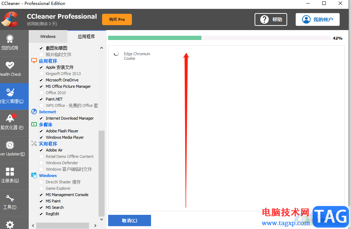This screenshot has height=229, width=351.
Task: Click the horizontal scroll left arrow
Action: [33, 225]
